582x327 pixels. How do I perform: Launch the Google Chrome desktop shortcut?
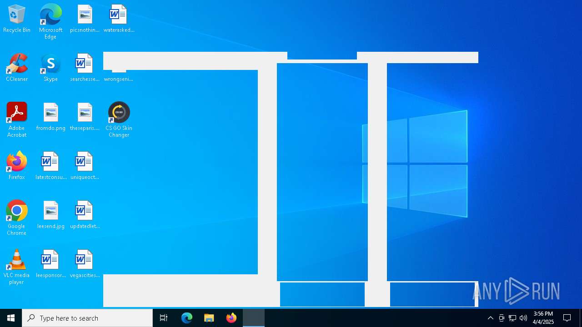point(17,218)
